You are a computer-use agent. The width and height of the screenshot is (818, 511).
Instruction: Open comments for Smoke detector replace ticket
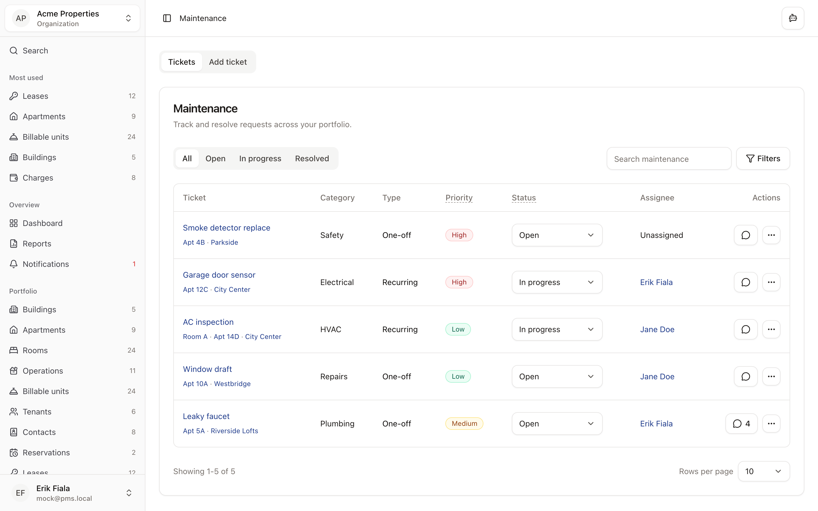coord(746,235)
